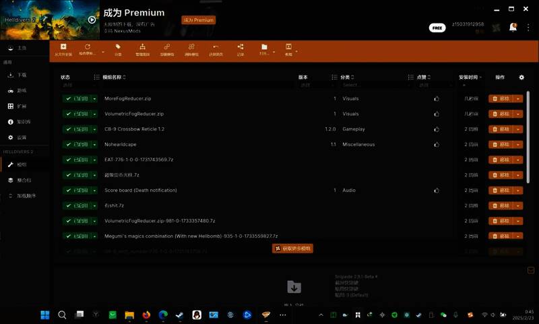Open status dropdown arrow for Nohearldcape
The height and width of the screenshot is (324, 539).
pyautogui.click(x=93, y=145)
